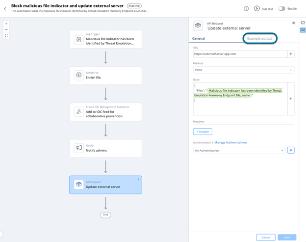Add a new header with + Header
This screenshot has width=306, height=242.
point(203,132)
